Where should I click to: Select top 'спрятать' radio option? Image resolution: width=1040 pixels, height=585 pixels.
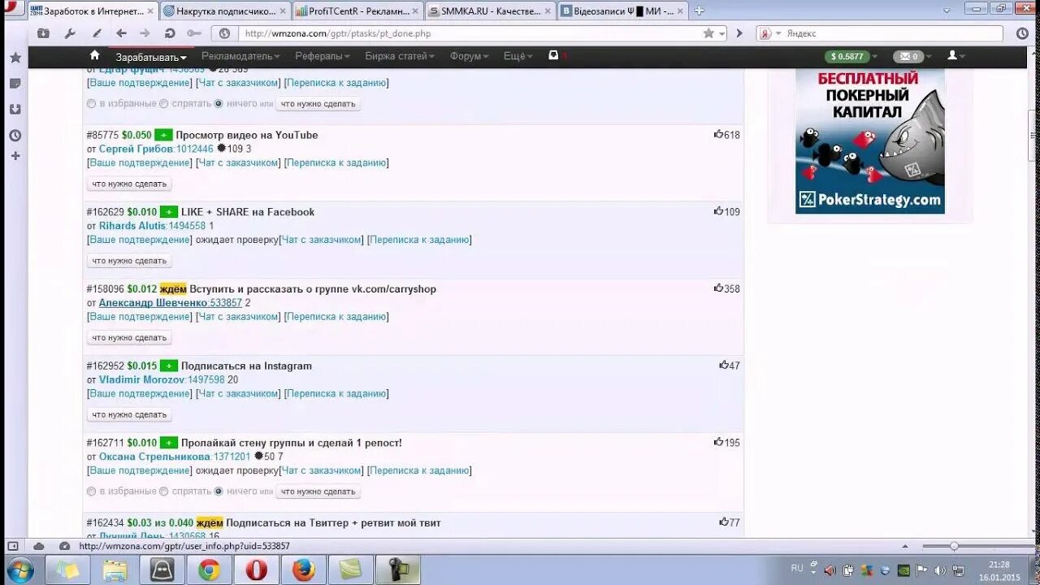(x=163, y=104)
